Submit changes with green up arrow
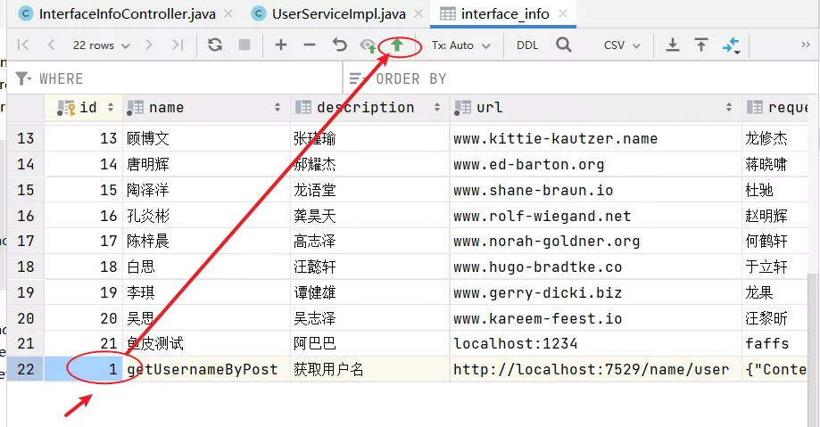The height and width of the screenshot is (427, 820). (x=397, y=45)
